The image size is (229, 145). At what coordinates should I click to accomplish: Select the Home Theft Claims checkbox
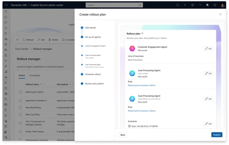pos(20,132)
